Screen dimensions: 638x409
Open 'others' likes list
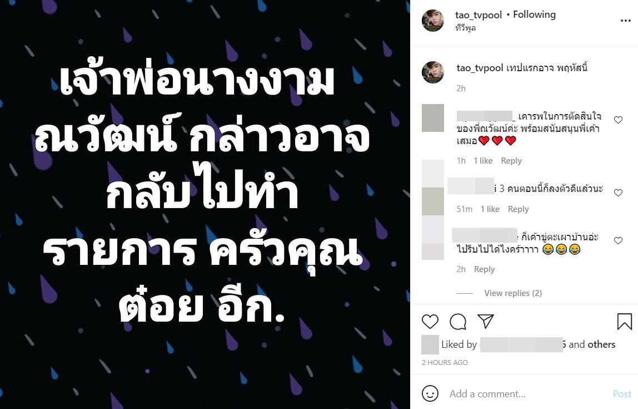[x=601, y=344]
